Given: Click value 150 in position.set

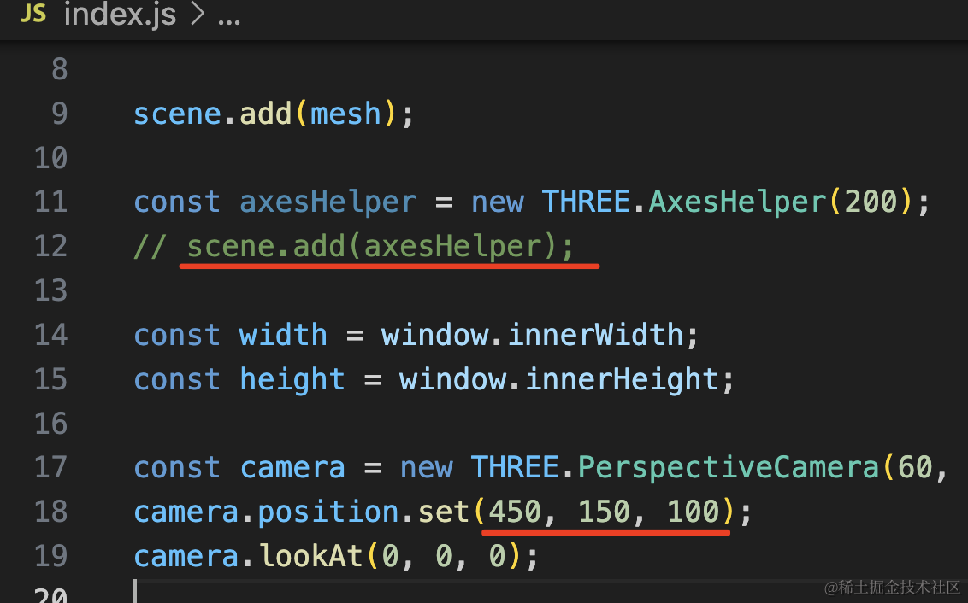Looking at the screenshot, I should (x=604, y=512).
